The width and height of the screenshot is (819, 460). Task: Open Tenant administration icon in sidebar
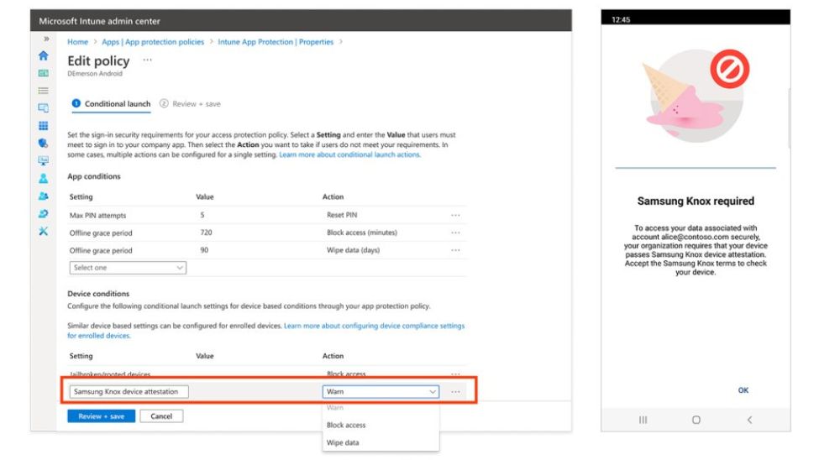[44, 213]
